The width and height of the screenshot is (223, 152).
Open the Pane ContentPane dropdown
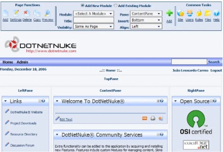(x=146, y=13)
